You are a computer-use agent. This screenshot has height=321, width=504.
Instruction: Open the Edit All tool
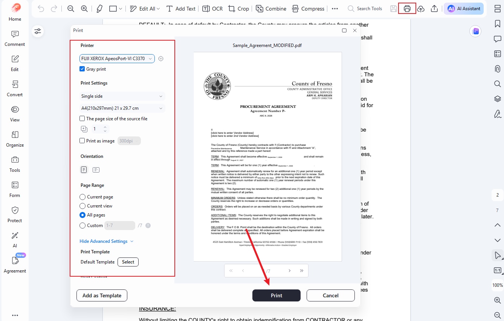pyautogui.click(x=145, y=9)
